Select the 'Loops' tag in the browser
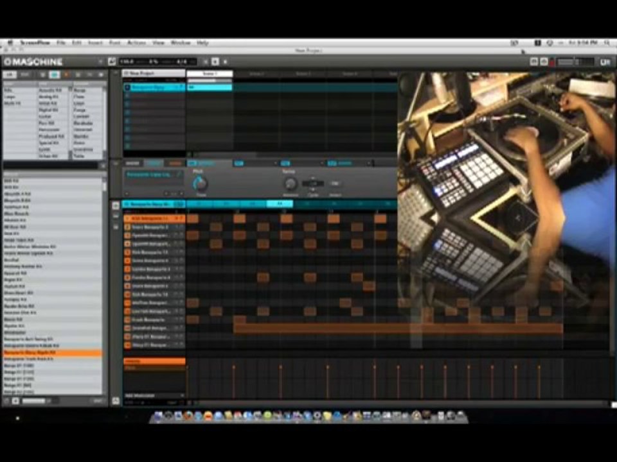The height and width of the screenshot is (462, 617). pyautogui.click(x=10, y=97)
